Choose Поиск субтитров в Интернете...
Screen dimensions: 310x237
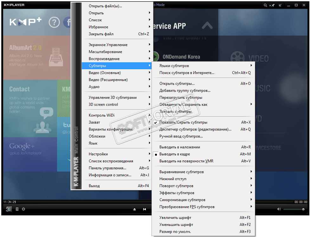[203, 73]
